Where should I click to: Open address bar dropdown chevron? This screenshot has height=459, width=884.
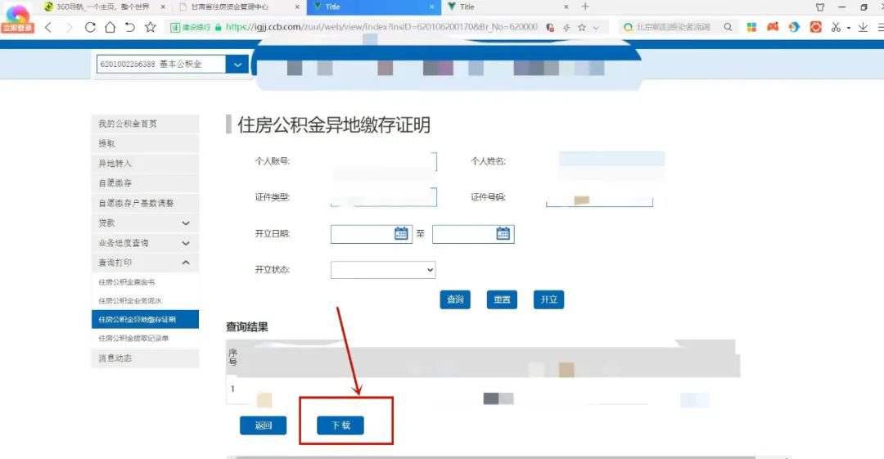point(597,27)
